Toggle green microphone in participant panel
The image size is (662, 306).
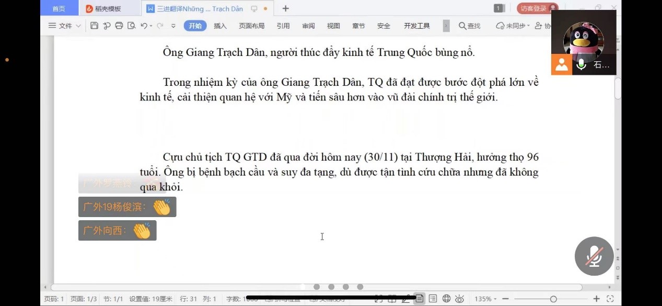pos(581,65)
